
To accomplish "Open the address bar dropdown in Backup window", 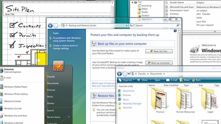I will pos(127,25).
